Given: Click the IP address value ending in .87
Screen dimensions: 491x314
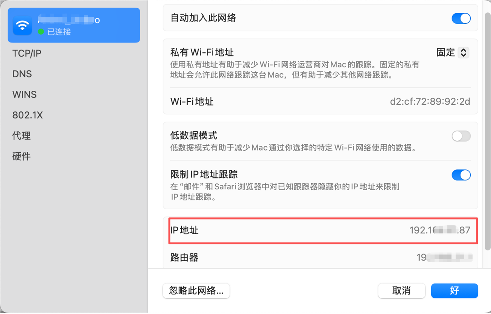Looking at the screenshot, I should pos(439,230).
